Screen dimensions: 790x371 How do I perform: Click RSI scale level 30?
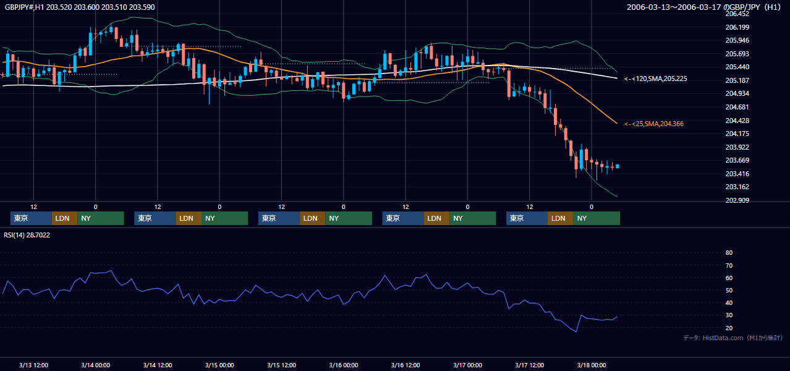click(729, 315)
